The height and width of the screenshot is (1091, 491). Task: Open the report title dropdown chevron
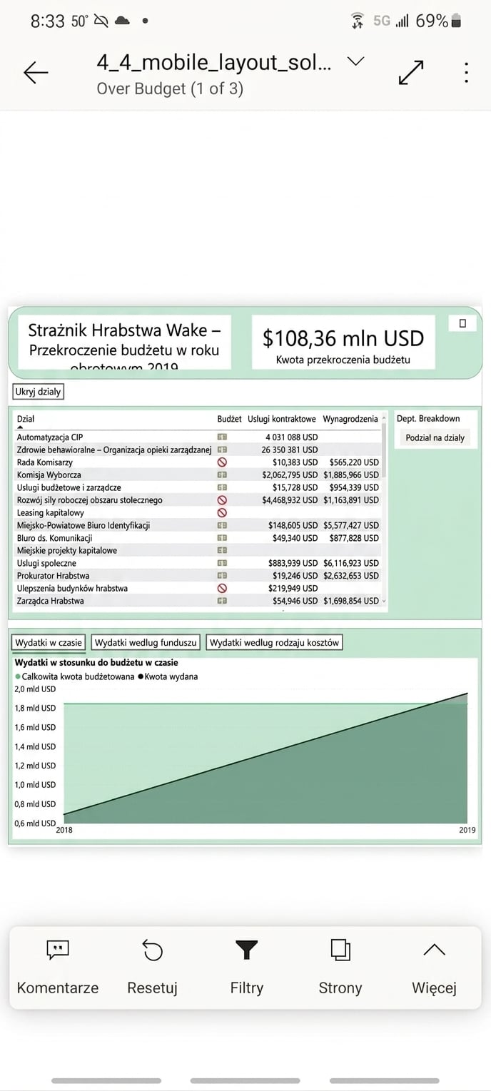(x=355, y=61)
